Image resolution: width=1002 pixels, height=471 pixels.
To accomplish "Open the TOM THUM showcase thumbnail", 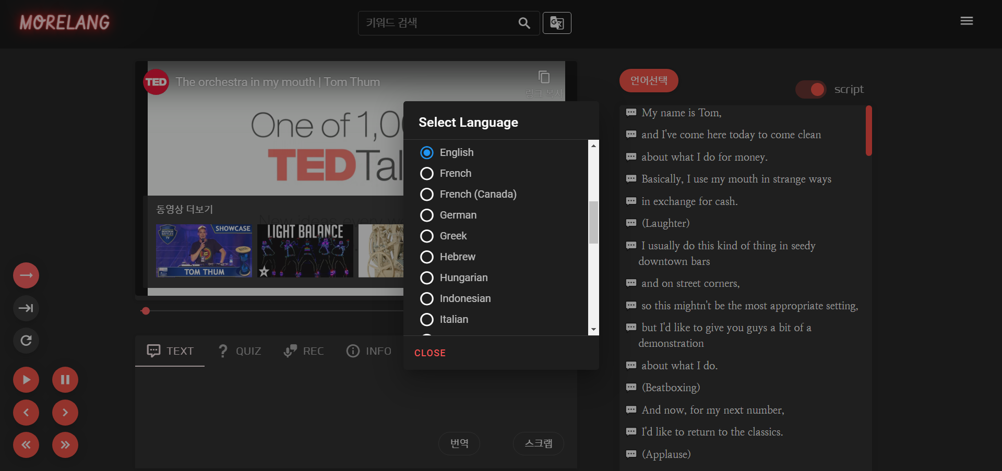I will pos(204,250).
